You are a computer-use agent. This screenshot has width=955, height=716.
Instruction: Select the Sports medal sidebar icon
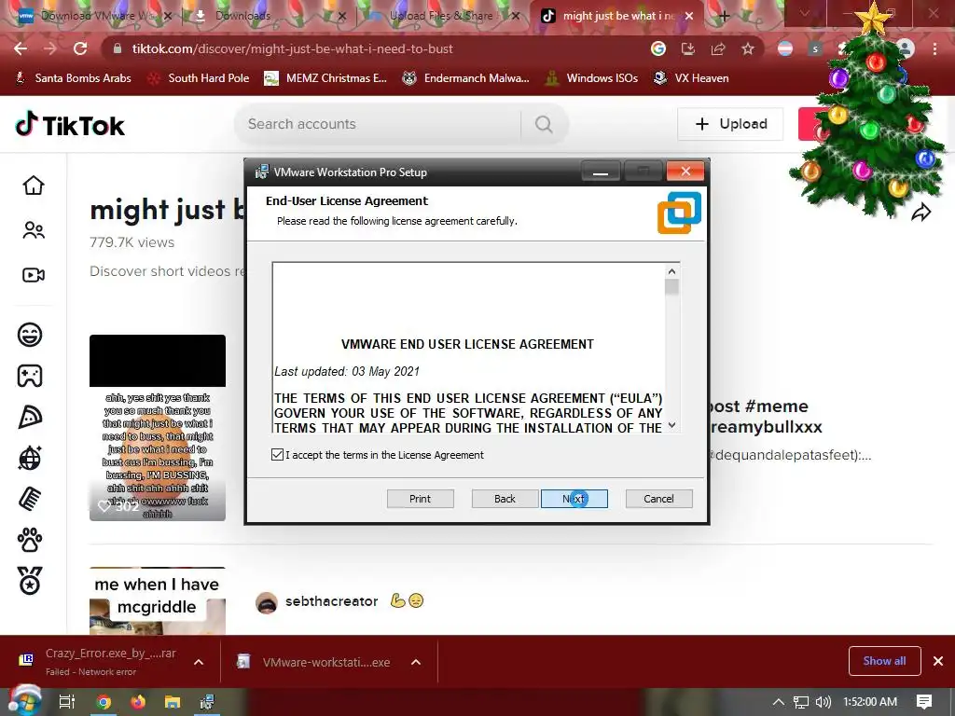click(30, 581)
